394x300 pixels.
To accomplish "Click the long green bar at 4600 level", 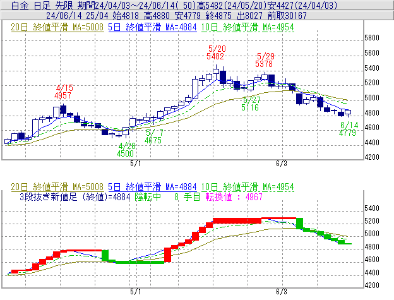I will pyautogui.click(x=140, y=262).
